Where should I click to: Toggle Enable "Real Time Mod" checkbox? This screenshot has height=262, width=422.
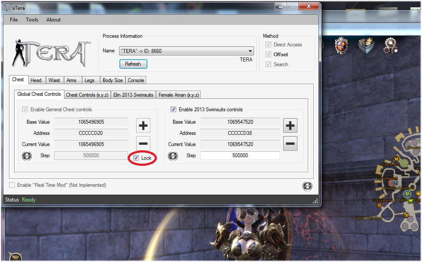12,185
